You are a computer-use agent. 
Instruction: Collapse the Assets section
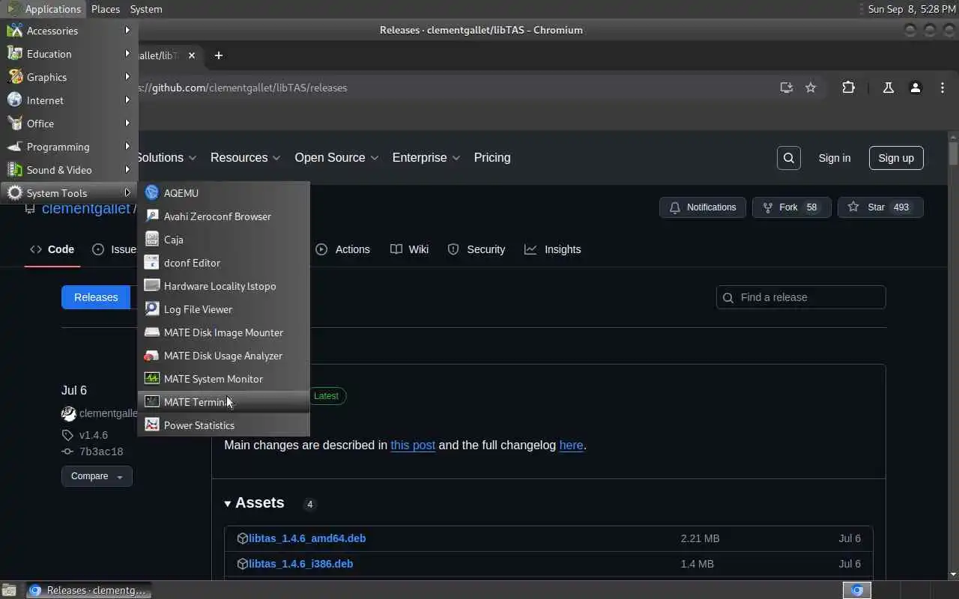pyautogui.click(x=255, y=502)
